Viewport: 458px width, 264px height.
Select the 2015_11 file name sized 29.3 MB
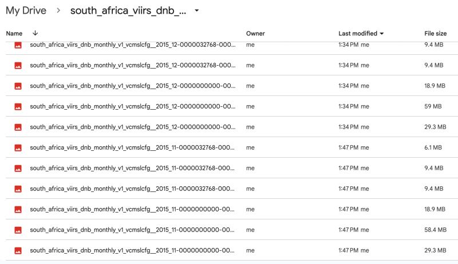pos(132,251)
